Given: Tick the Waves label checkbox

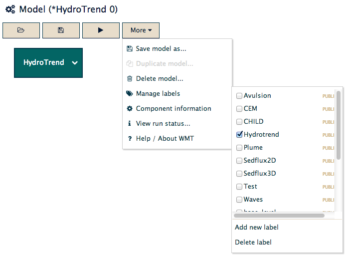Looking at the screenshot, I should click(x=239, y=200).
